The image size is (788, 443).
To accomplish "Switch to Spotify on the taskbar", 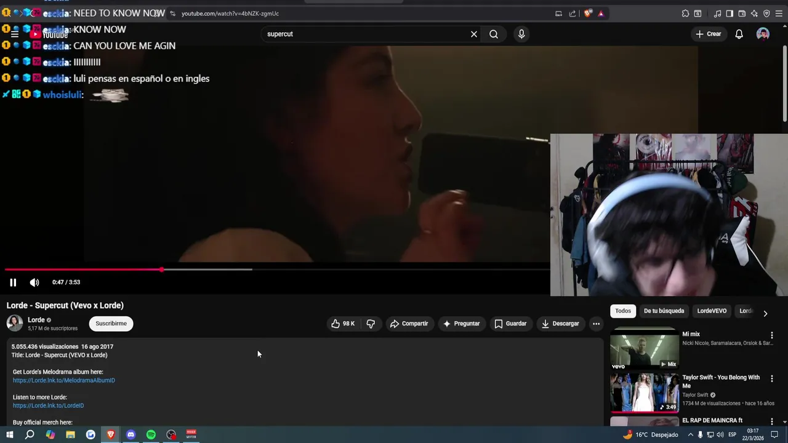I will tap(151, 434).
